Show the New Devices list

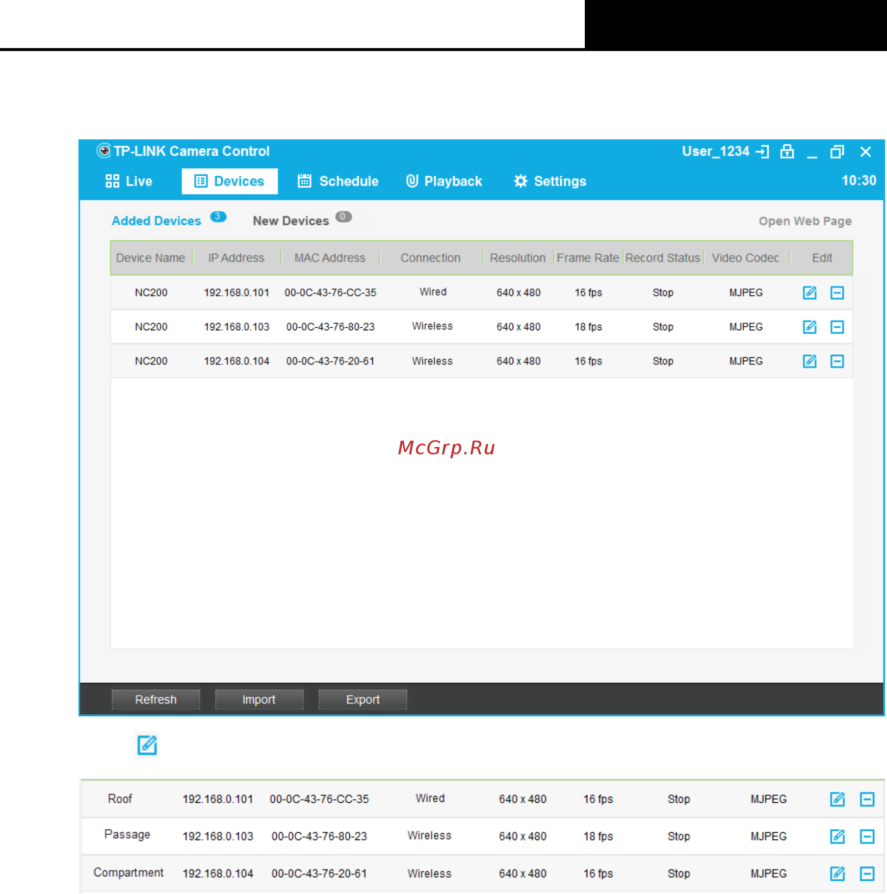291,221
